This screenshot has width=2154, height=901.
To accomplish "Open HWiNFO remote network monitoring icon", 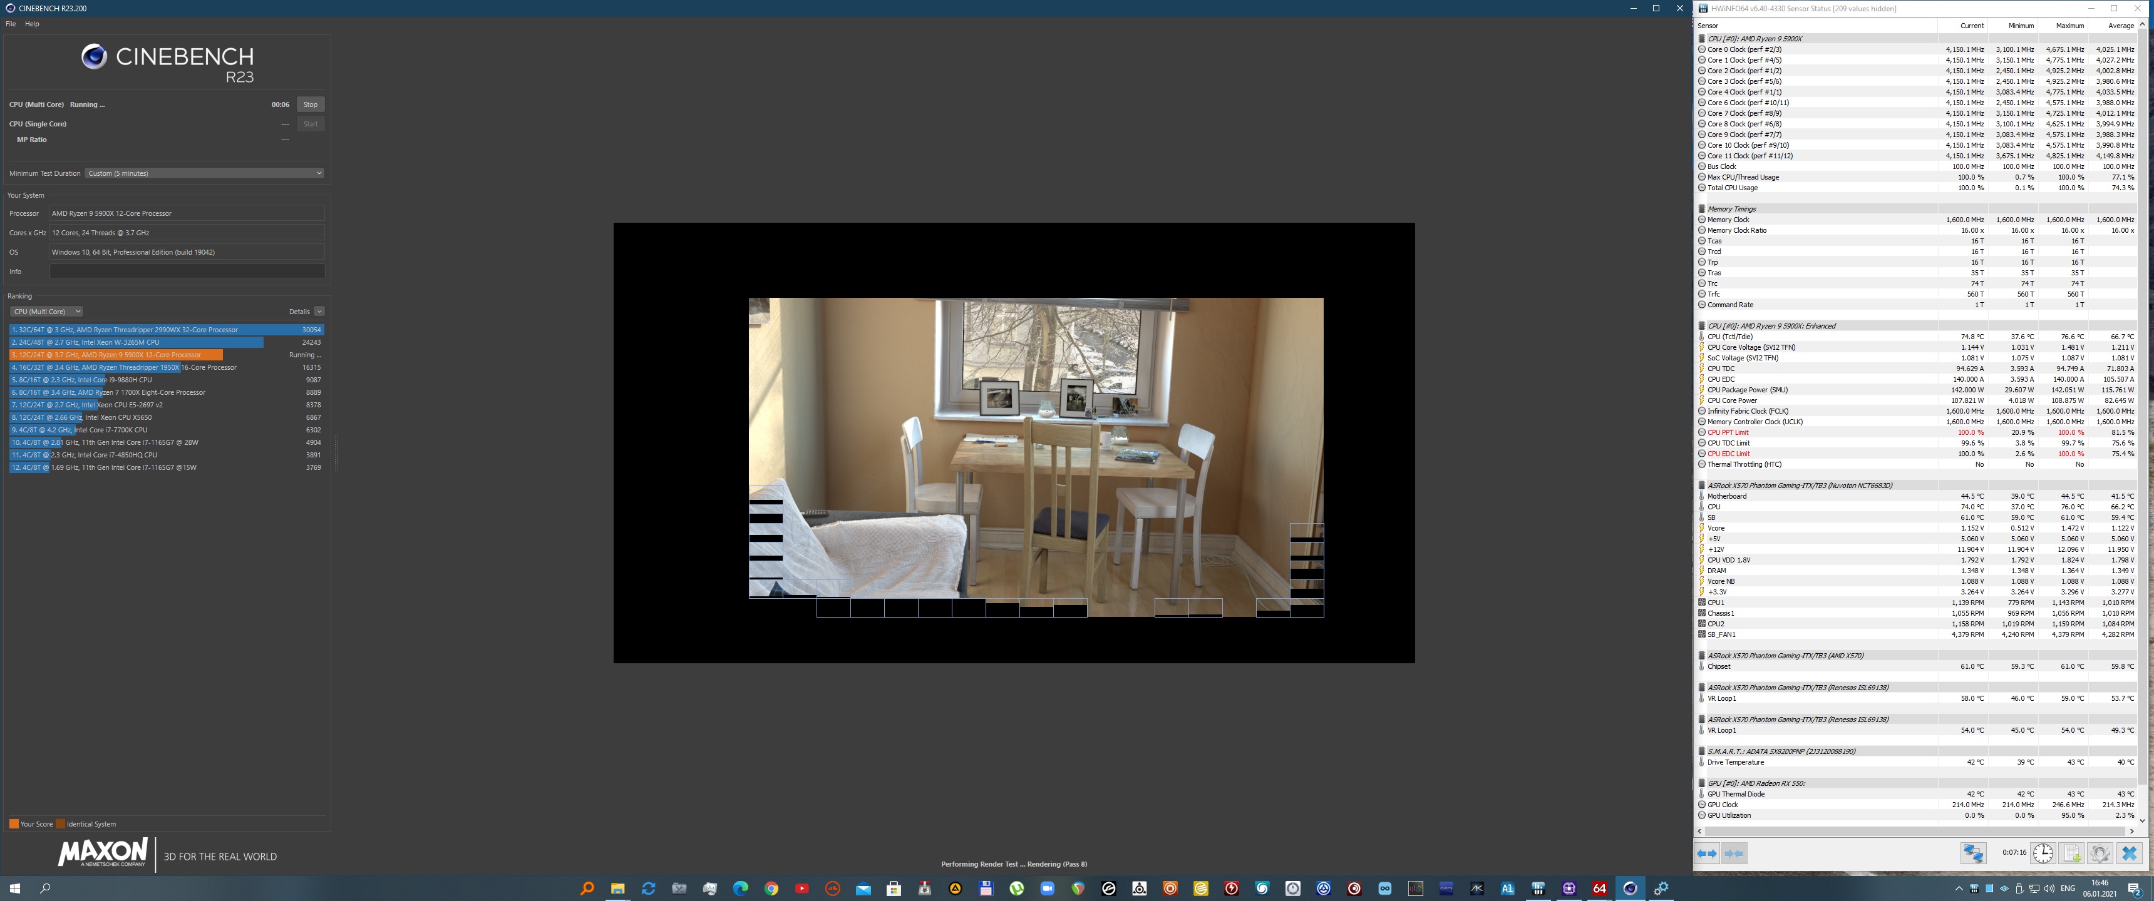I will pos(1974,853).
